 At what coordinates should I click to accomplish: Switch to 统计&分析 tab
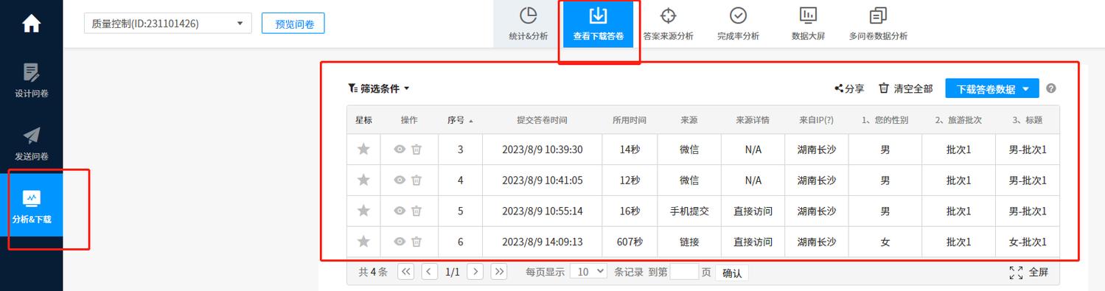coord(528,24)
